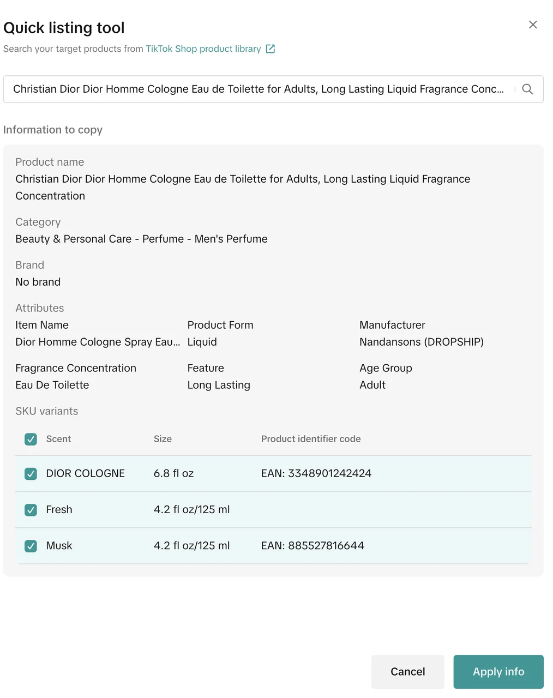Click the EAN 3348901242424 identifier code
The image size is (553, 698).
[316, 473]
